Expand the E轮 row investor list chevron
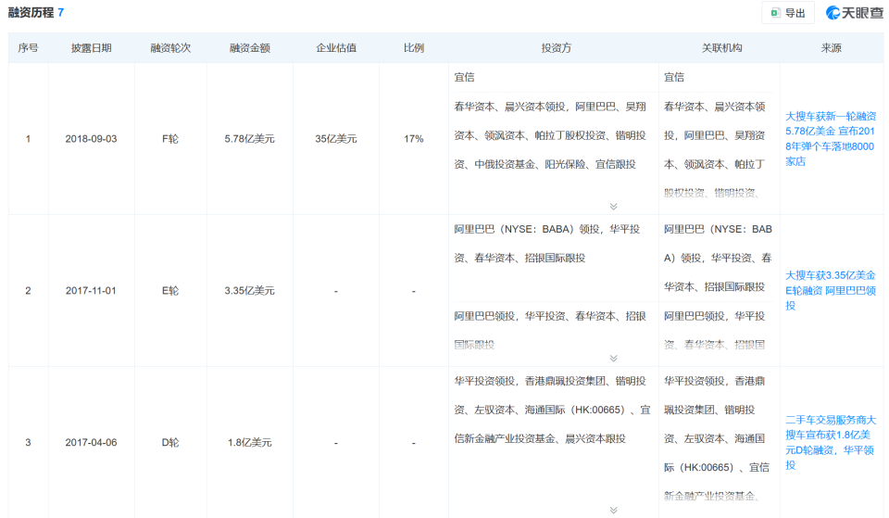The width and height of the screenshot is (889, 518). click(x=613, y=358)
